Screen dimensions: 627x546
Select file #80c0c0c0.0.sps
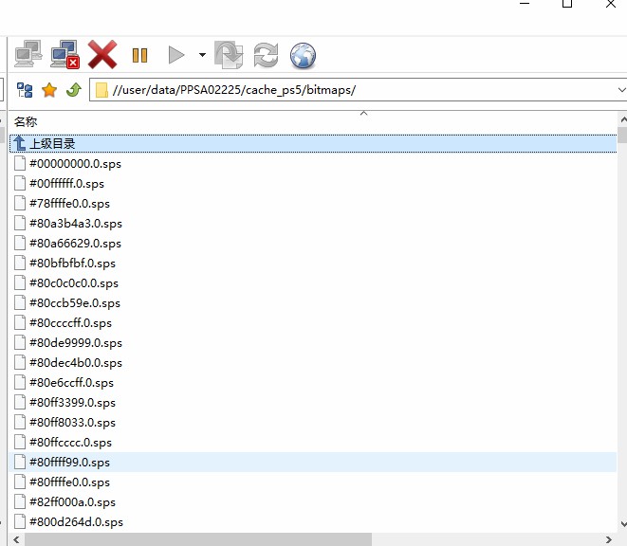pos(74,282)
